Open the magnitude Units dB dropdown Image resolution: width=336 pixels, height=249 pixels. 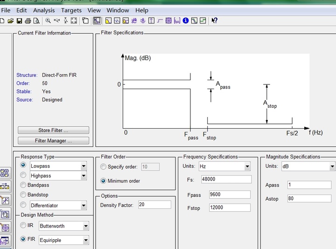pos(332,166)
